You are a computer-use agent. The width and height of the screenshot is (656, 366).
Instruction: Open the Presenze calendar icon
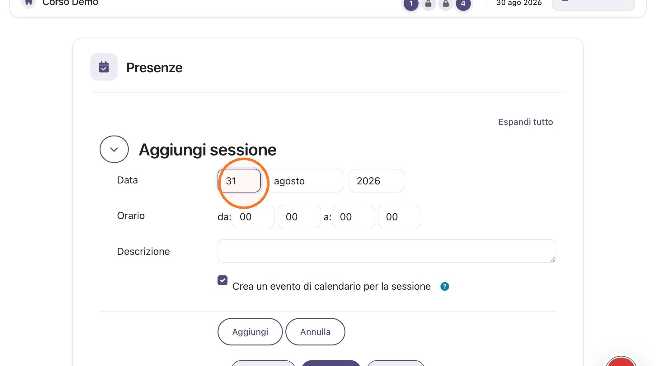(104, 67)
